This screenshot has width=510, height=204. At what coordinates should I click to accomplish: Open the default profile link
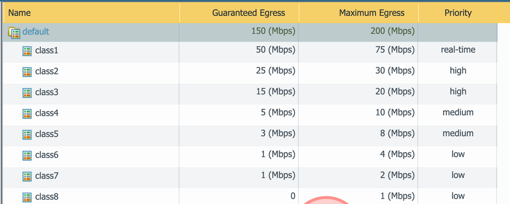(x=36, y=32)
